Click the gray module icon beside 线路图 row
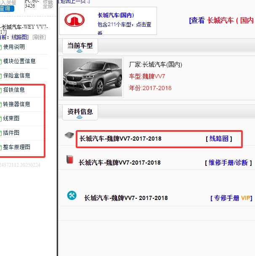 [69, 135]
